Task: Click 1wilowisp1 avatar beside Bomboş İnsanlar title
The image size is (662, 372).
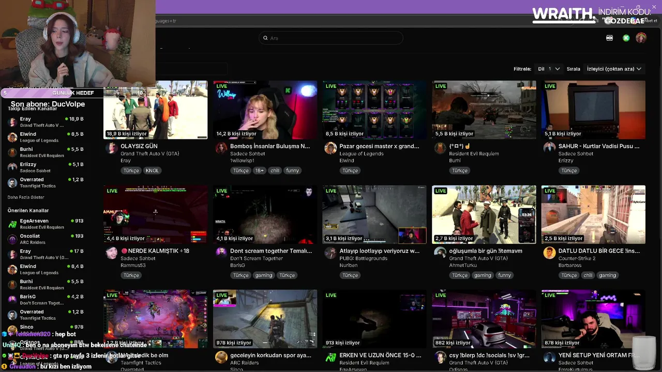Action: pos(221,148)
